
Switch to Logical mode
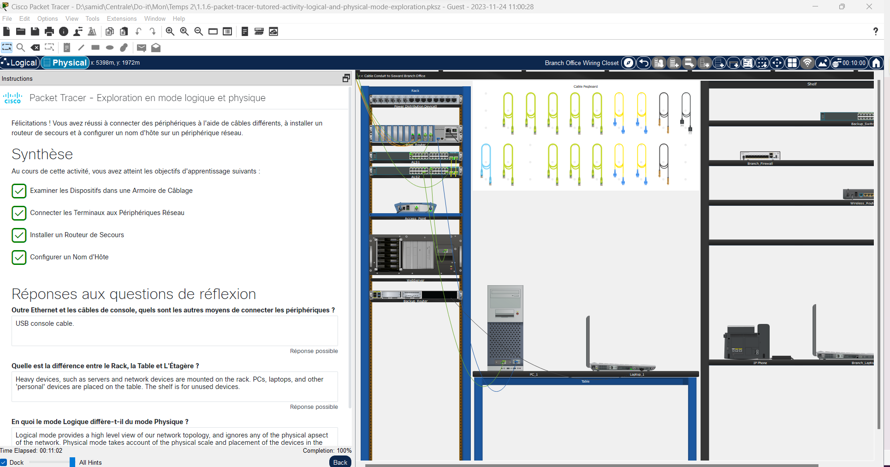(19, 63)
